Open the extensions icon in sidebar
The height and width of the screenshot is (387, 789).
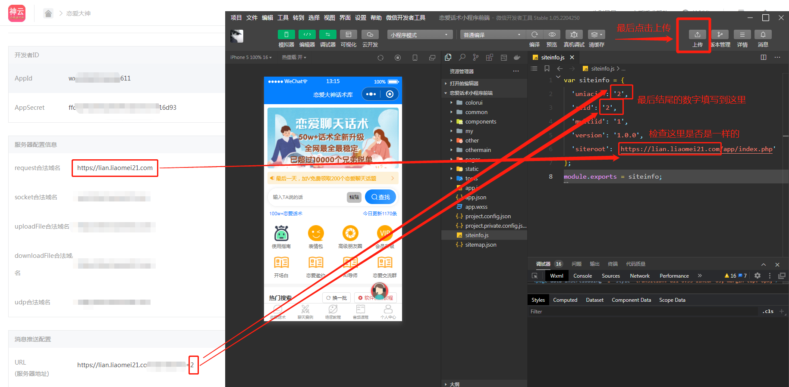pos(490,57)
